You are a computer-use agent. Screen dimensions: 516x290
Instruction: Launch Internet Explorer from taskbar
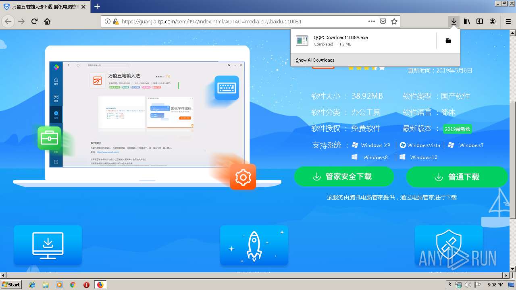[32, 285]
